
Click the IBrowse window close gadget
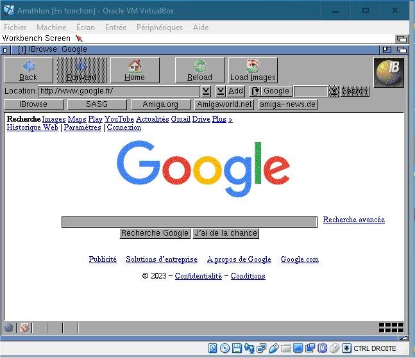tap(5, 50)
